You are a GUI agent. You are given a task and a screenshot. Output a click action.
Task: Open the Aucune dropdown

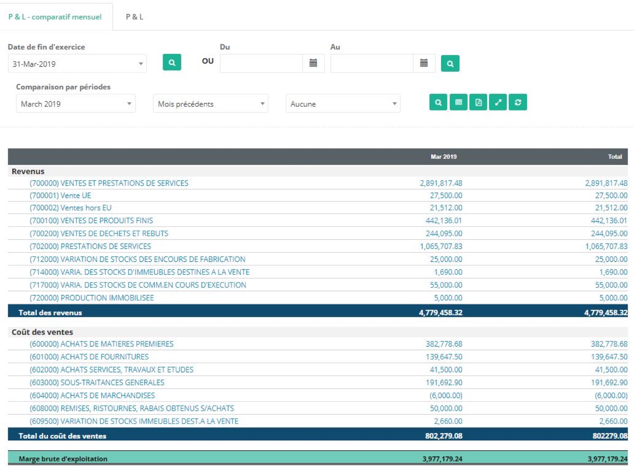point(343,104)
